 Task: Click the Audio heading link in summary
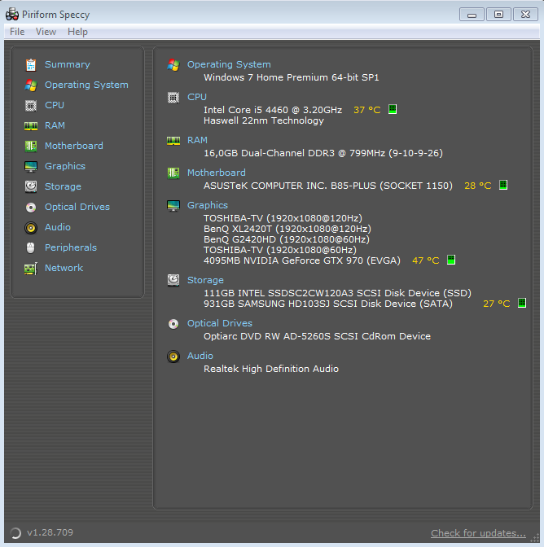pyautogui.click(x=200, y=357)
